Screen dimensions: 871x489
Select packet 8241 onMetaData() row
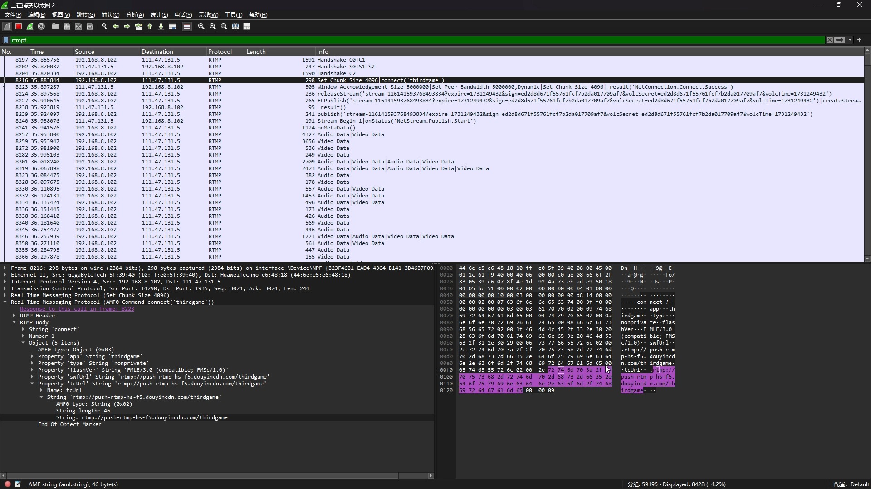(x=432, y=128)
